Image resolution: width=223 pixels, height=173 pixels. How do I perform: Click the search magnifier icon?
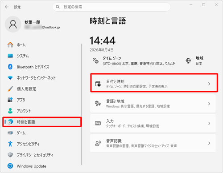(58, 7)
